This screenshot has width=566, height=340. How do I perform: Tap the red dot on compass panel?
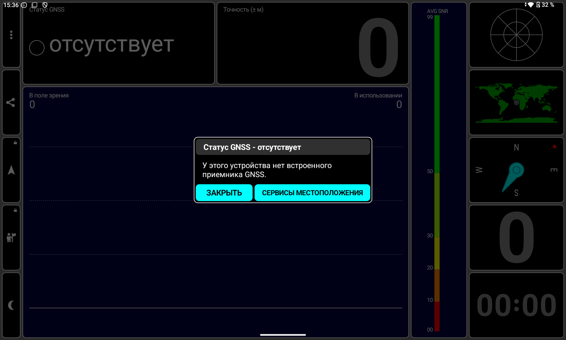(x=554, y=146)
